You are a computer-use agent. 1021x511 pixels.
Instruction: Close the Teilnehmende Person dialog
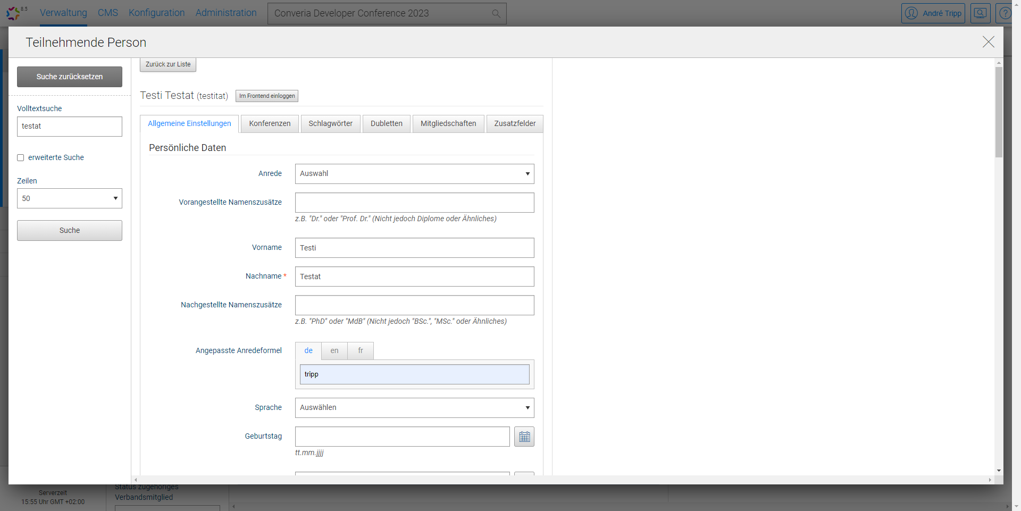[988, 42]
